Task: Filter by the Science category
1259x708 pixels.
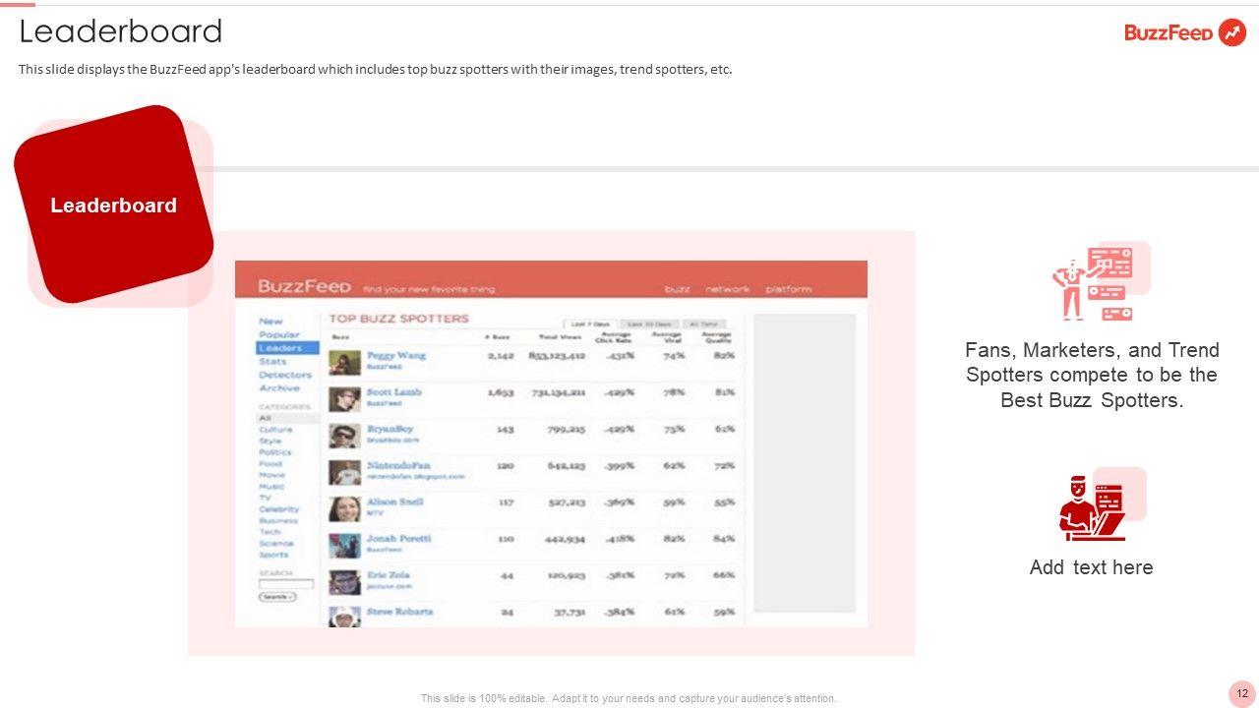Action: point(276,543)
